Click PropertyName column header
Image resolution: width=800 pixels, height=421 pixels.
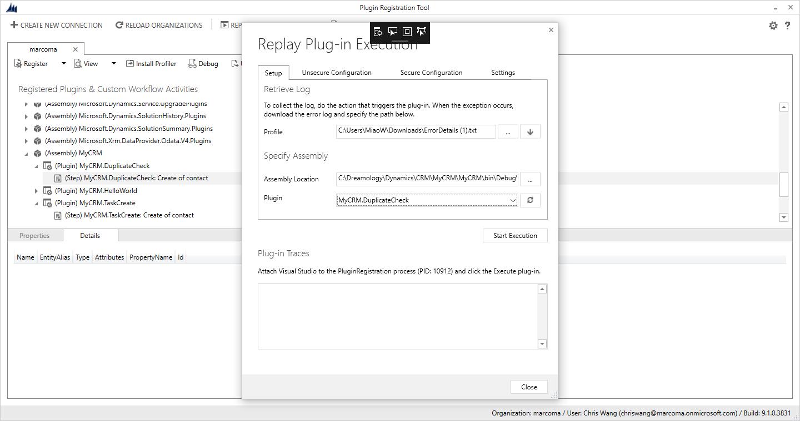pos(151,257)
